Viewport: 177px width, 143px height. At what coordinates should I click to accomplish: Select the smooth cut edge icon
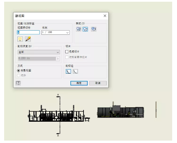click(75, 71)
